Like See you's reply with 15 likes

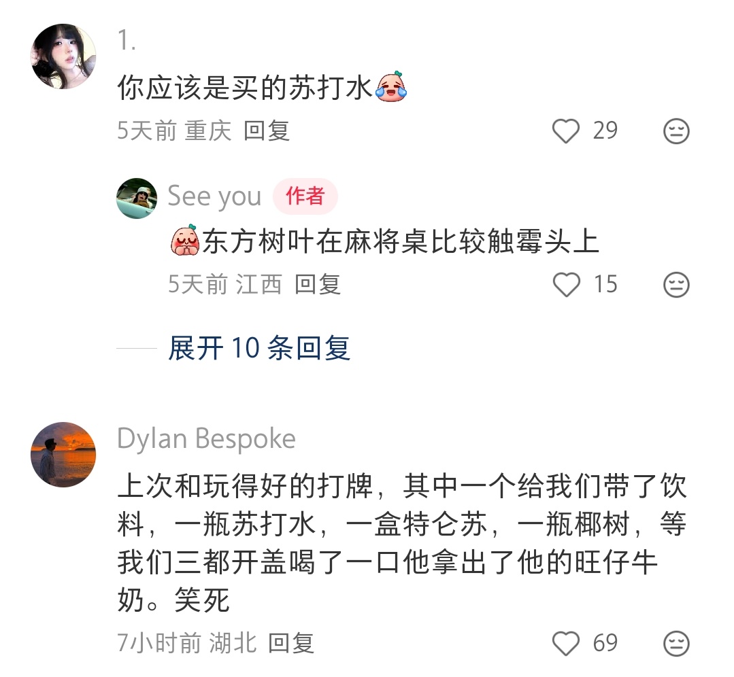566,284
